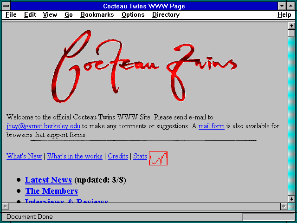
Task: Click the vertical scrollbar thumb
Action: click(292, 33)
